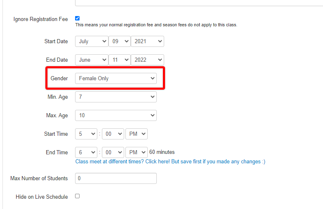Open the End Date year dropdown showing 2022
323x209 pixels.
click(148, 60)
